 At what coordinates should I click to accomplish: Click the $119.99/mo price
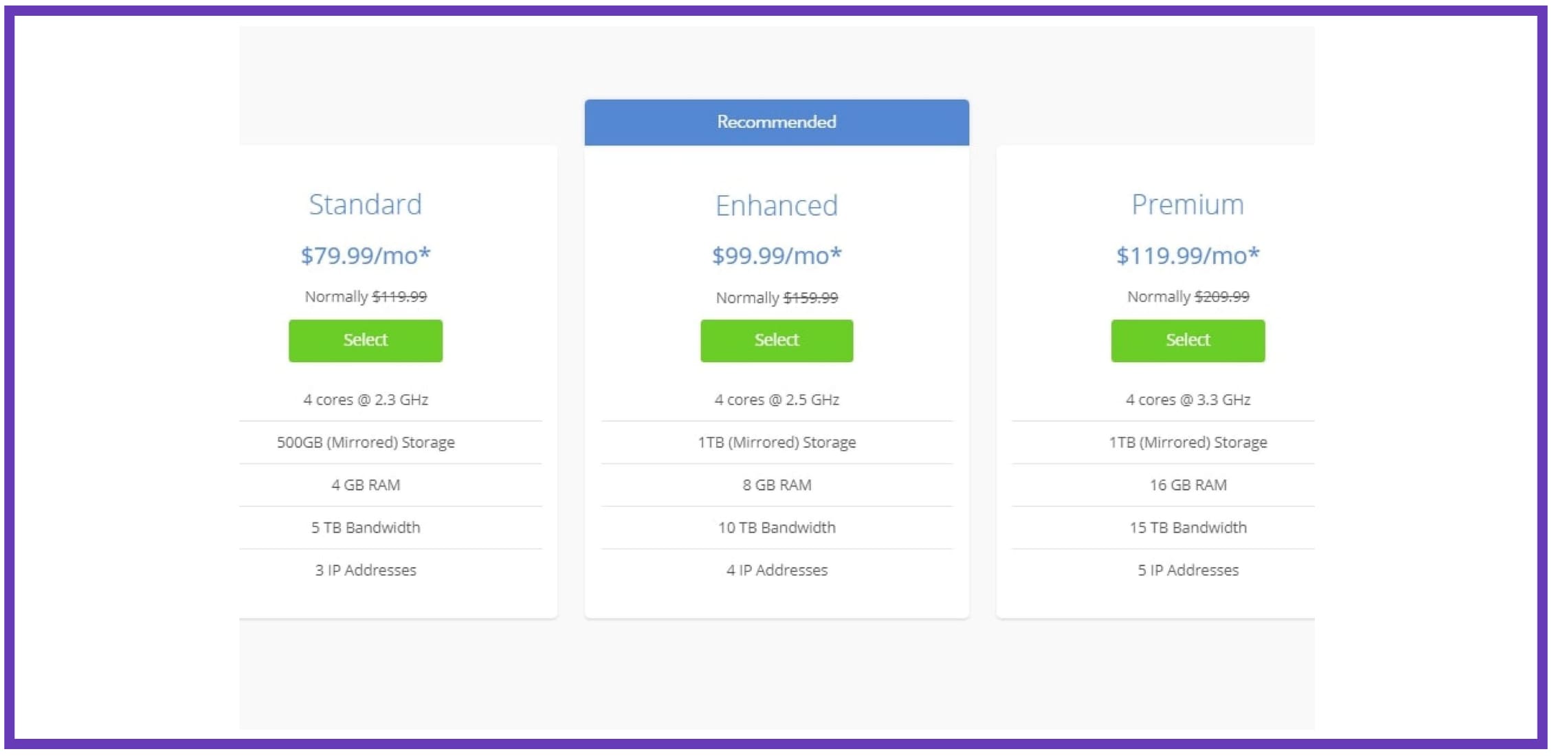point(1188,256)
